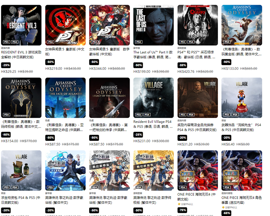The image size is (270, 216).
Task: Open the Resident Evil 3 cover thumbnail
Action: click(21, 25)
